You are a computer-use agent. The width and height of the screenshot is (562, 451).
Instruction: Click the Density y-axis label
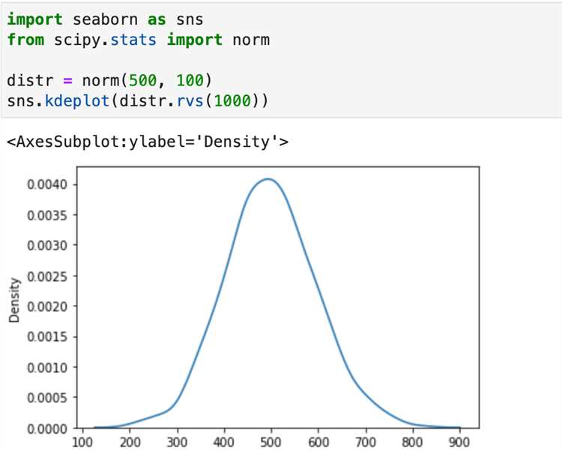(14, 300)
